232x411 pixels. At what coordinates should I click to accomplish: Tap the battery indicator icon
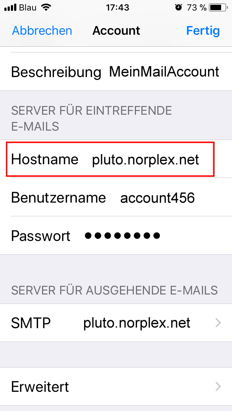click(218, 8)
